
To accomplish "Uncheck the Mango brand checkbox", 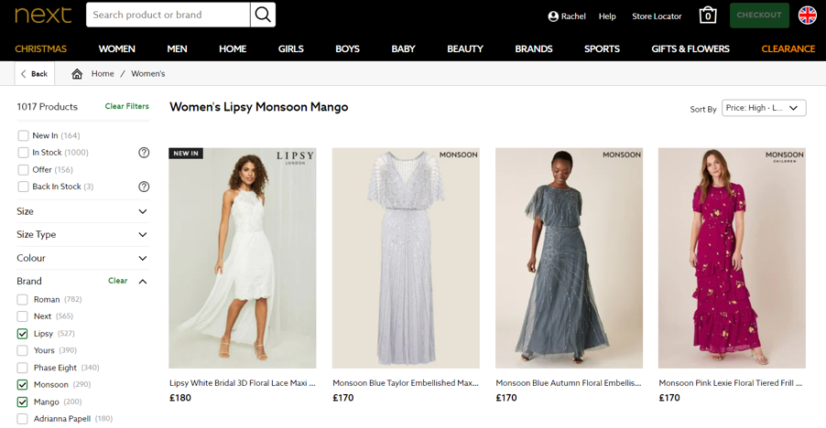I will point(22,402).
